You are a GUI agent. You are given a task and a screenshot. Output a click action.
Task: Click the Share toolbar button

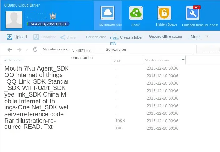click(68, 37)
